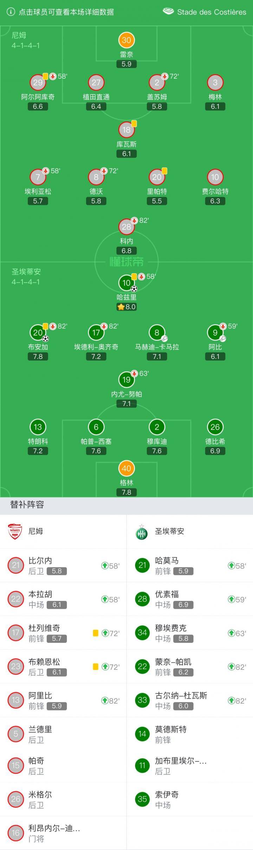This screenshot has height=850, width=253.
Task: Open 古尔纳-杜瓦斯 number 33 substitute row
Action: tap(190, 700)
